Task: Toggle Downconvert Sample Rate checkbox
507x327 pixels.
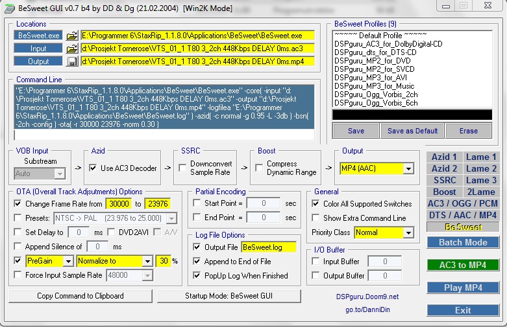Action: tap(182, 168)
